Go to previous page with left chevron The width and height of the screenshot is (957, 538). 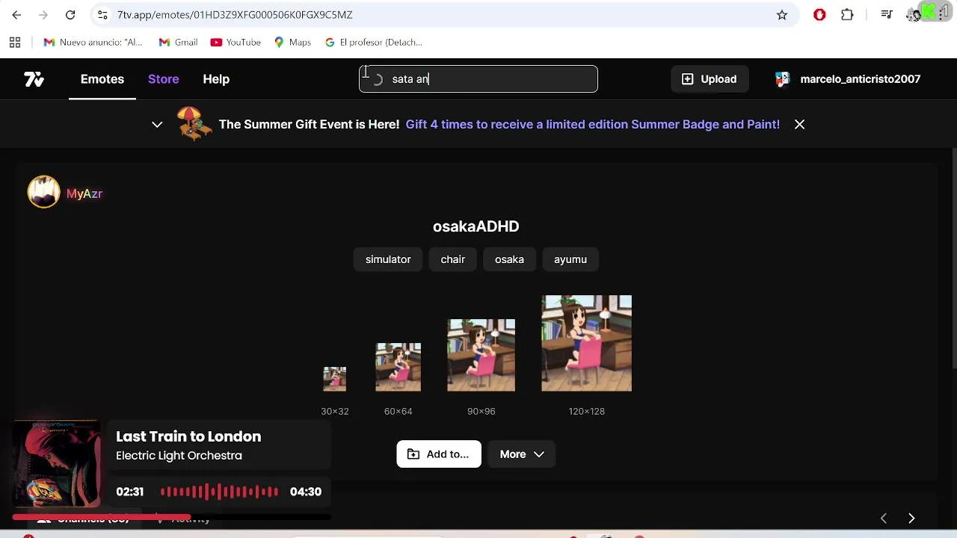pos(884,518)
